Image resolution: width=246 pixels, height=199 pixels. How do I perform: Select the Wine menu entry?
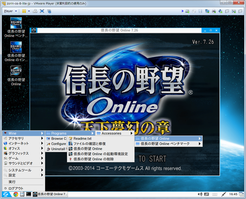(24, 133)
